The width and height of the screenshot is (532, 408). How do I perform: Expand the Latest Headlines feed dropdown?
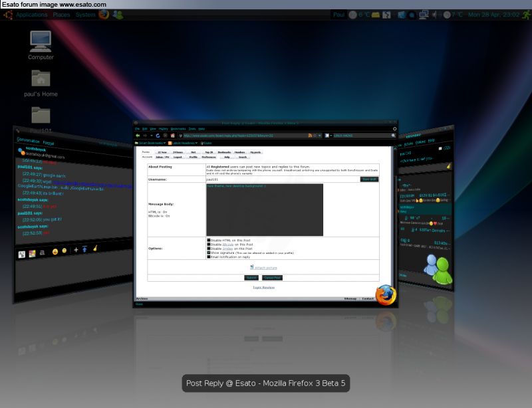[x=196, y=143]
